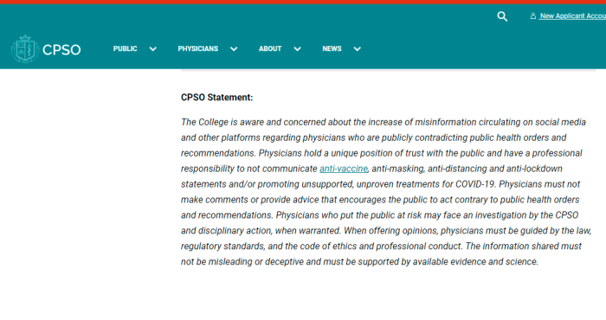Image resolution: width=606 pixels, height=320 pixels.
Task: Expand the chevron next to ABOUT
Action: [297, 49]
